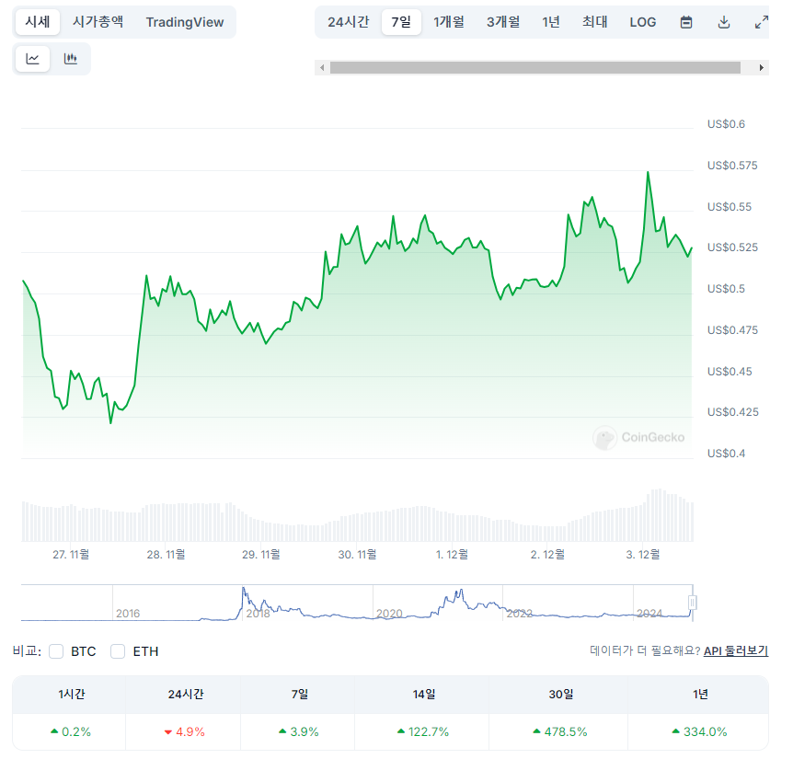Select the 시세 price tab
Viewport: 793px width, 759px height.
point(38,22)
